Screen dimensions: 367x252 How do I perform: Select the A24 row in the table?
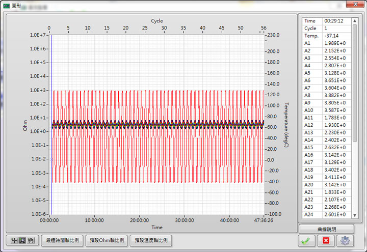click(326, 214)
